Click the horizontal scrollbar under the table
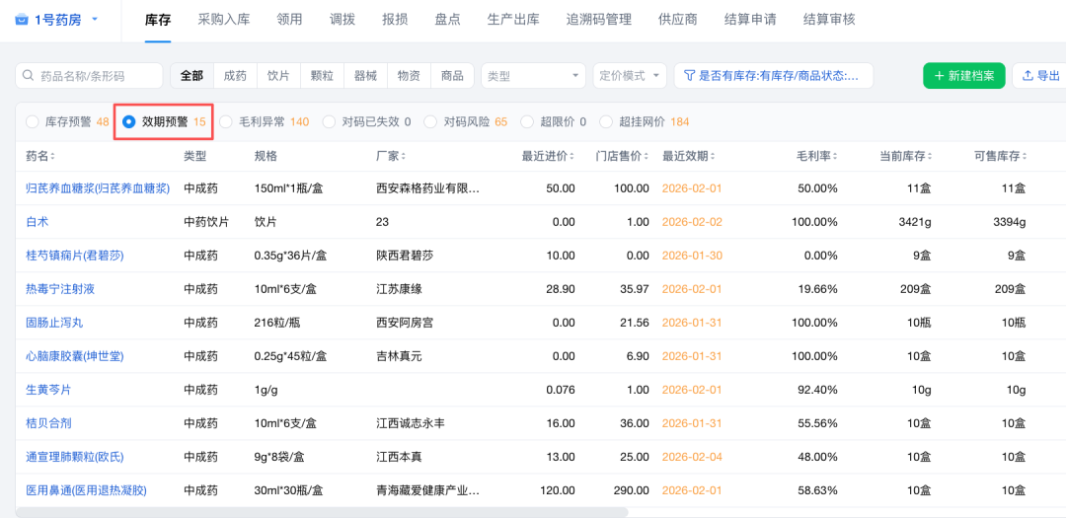 pyautogui.click(x=322, y=512)
